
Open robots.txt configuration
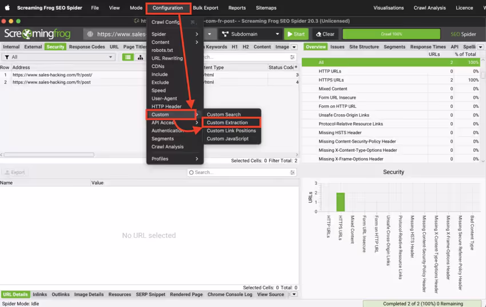(x=162, y=50)
